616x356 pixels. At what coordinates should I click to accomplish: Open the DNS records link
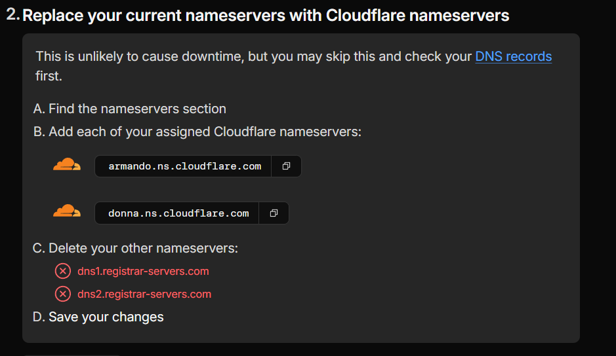point(514,56)
